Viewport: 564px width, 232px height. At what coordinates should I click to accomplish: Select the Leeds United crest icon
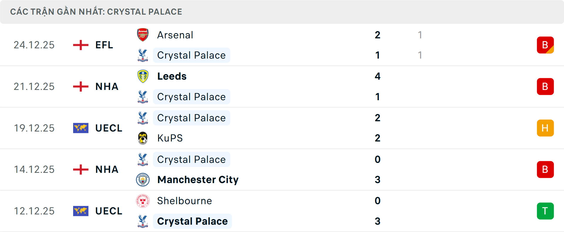pyautogui.click(x=143, y=76)
